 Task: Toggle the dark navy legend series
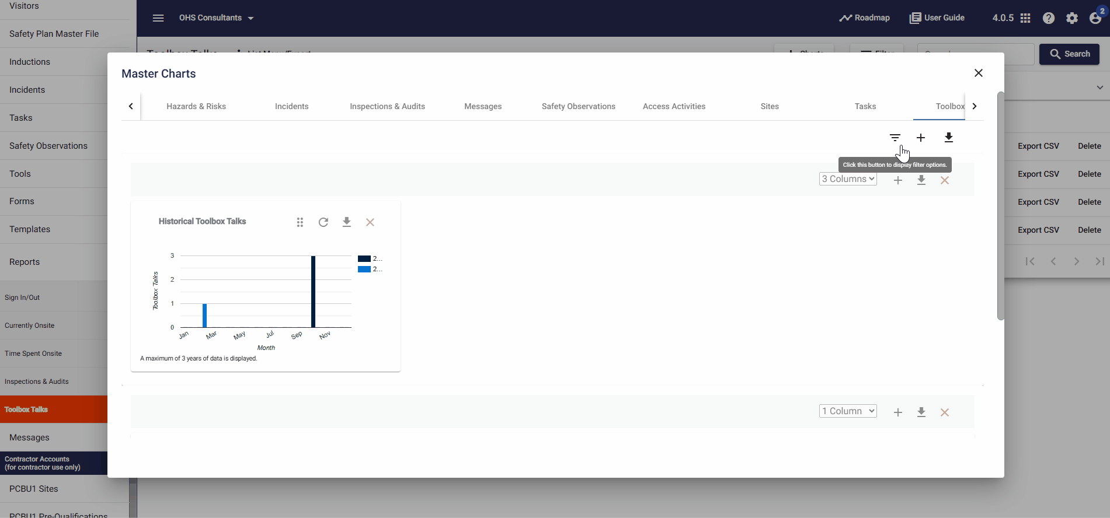click(x=370, y=258)
